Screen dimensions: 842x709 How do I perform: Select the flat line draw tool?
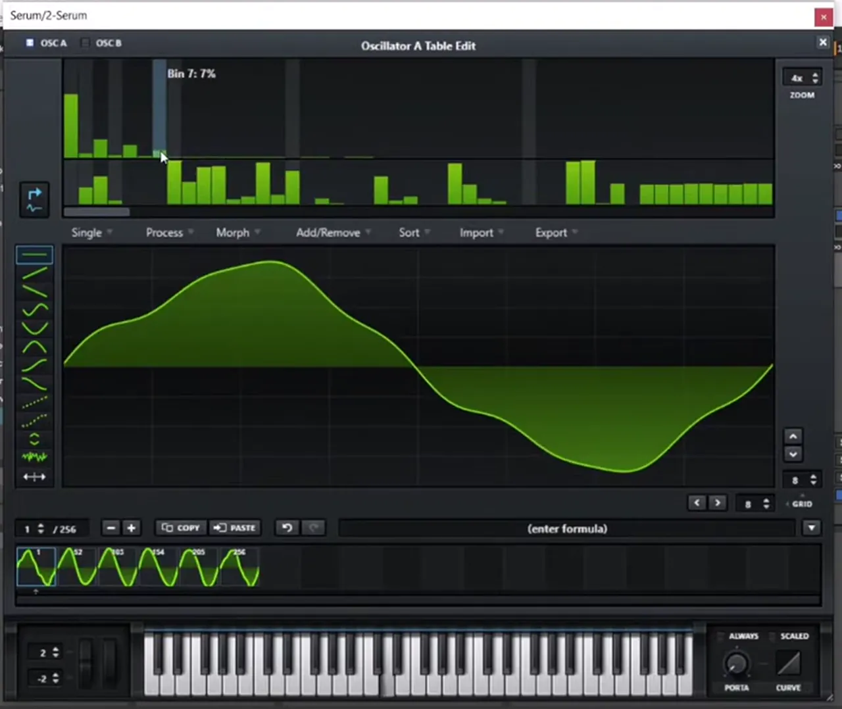[x=34, y=255]
